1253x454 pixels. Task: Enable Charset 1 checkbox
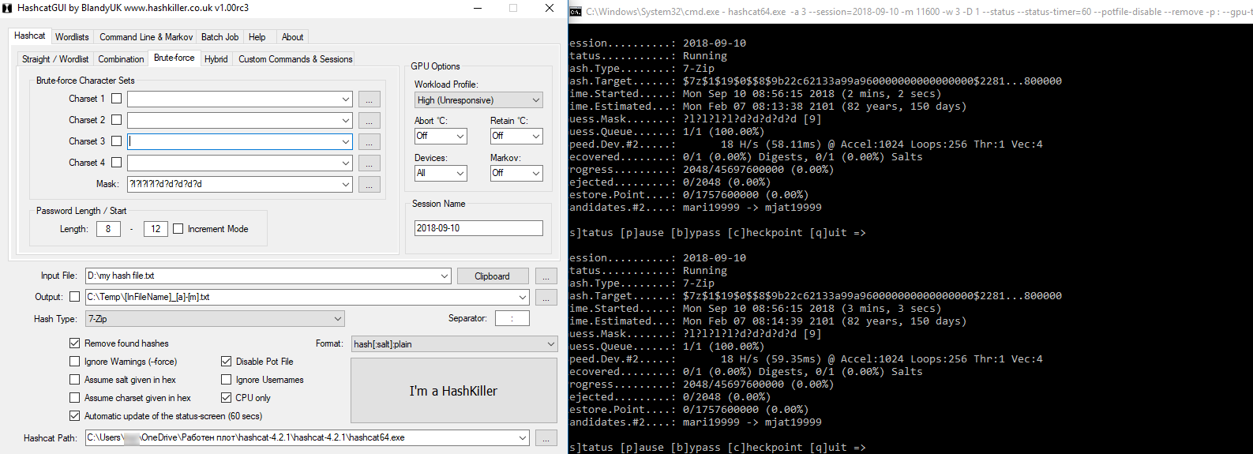point(117,99)
